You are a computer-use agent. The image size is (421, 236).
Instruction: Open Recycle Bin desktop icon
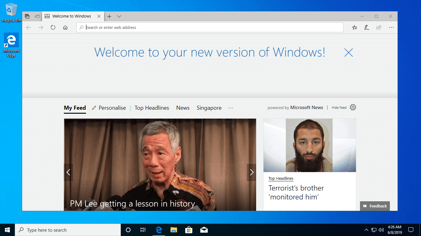coord(11,13)
